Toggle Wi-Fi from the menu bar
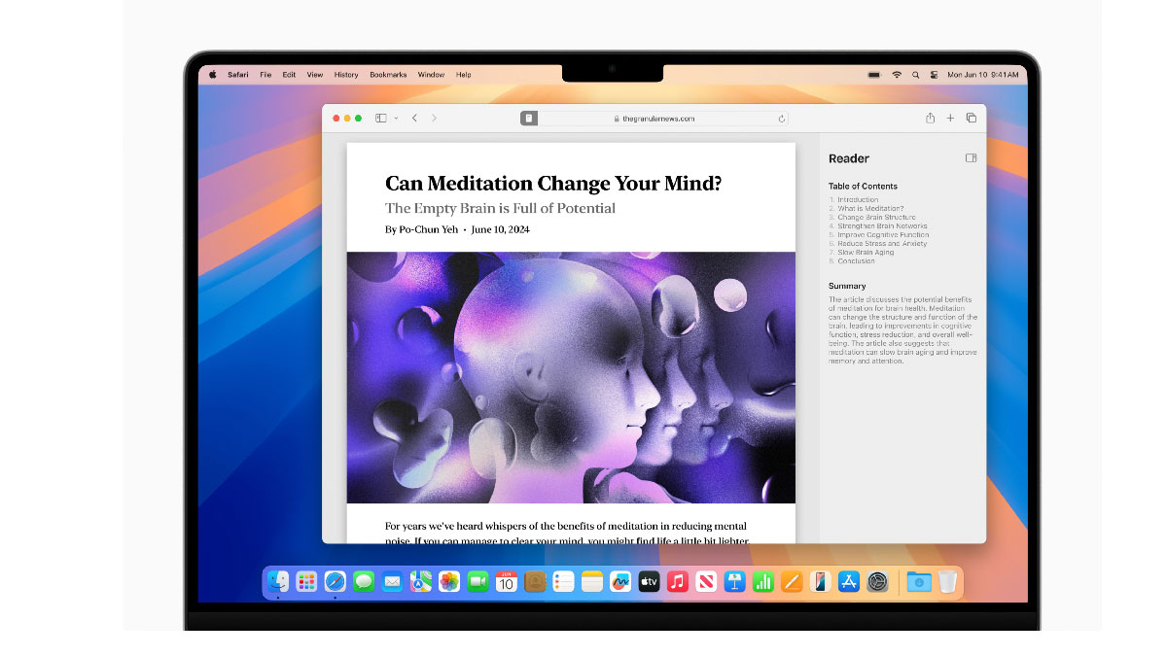1167x656 pixels. [x=896, y=74]
